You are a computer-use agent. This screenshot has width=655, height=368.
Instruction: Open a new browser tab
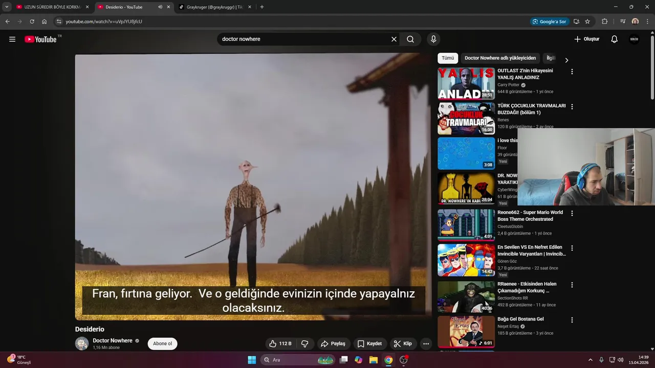(262, 7)
